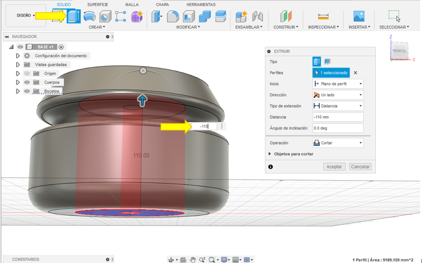Screen dimensions: 422x263
Task: Select the Extrude tool in the toolbar
Action: coord(74,16)
